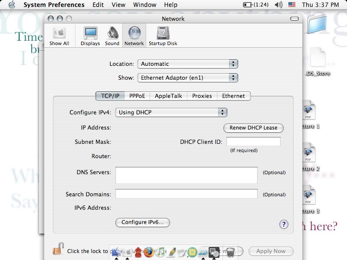This screenshot has width=347, height=260.
Task: Open the Sound preference pane
Action: click(112, 36)
